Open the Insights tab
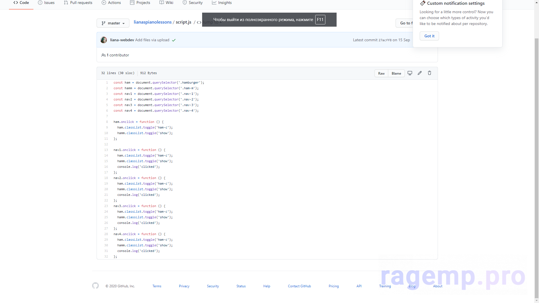This screenshot has width=539, height=303. click(x=222, y=3)
